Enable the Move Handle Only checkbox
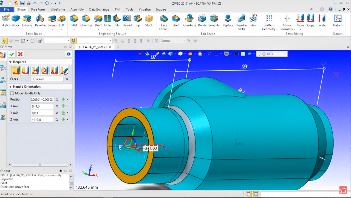This screenshot has height=198, width=351. [x=12, y=93]
